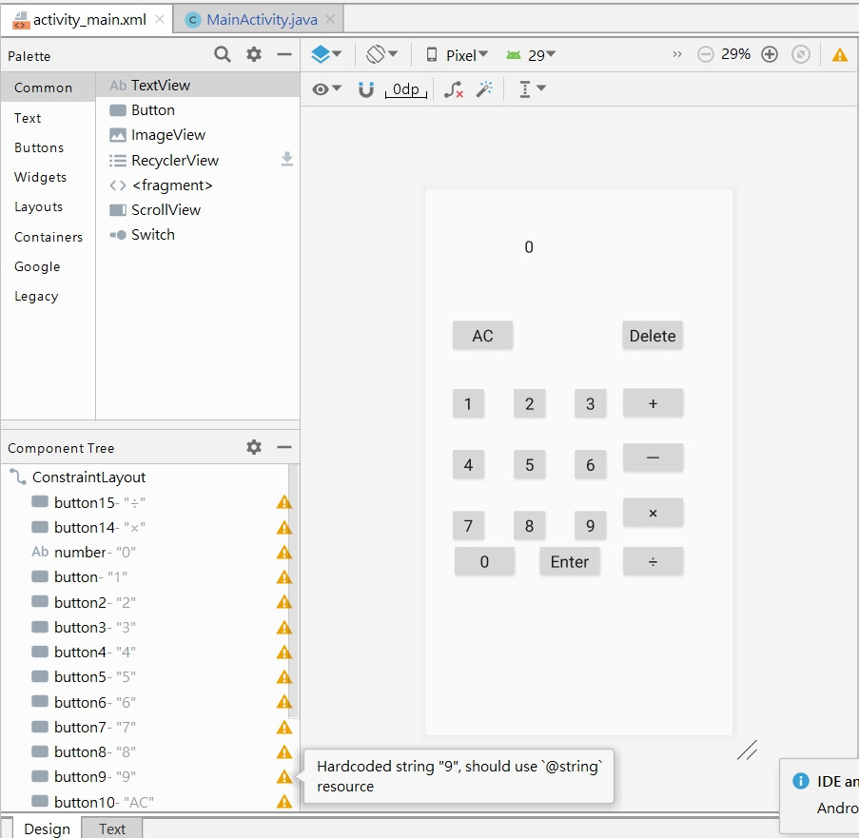Pick ImageView from the palette
This screenshot has height=838, width=859.
[x=198, y=135]
